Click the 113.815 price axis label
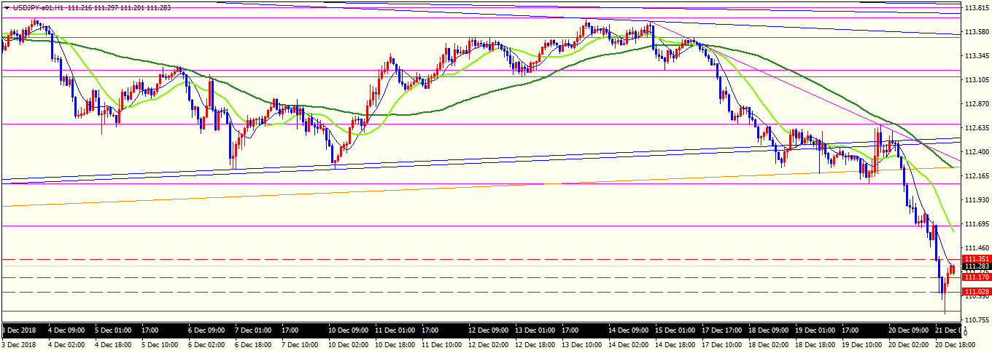992x353 pixels. coord(977,8)
